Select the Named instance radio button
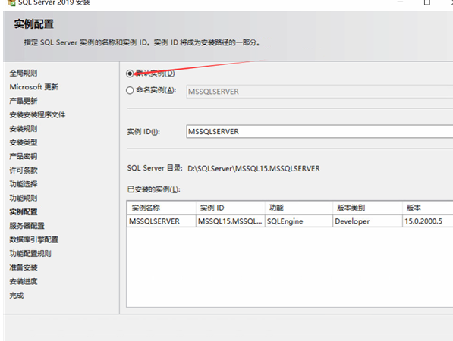This screenshot has width=453, height=341. point(130,90)
